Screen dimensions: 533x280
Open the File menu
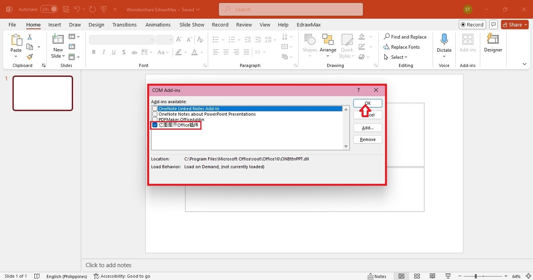tap(12, 25)
